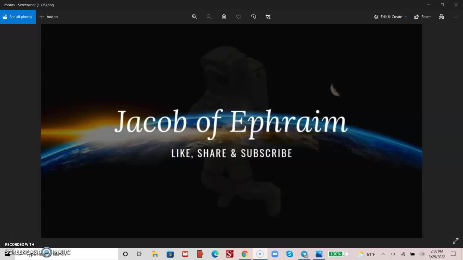Click the weather 61°F widget
This screenshot has height=260, width=463.
[366, 254]
